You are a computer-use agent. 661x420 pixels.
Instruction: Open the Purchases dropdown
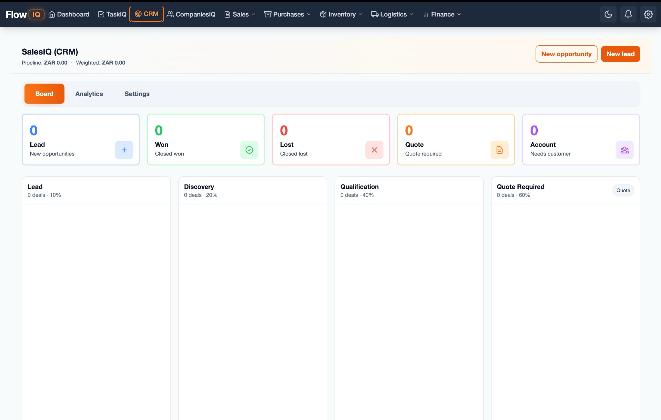pos(287,14)
